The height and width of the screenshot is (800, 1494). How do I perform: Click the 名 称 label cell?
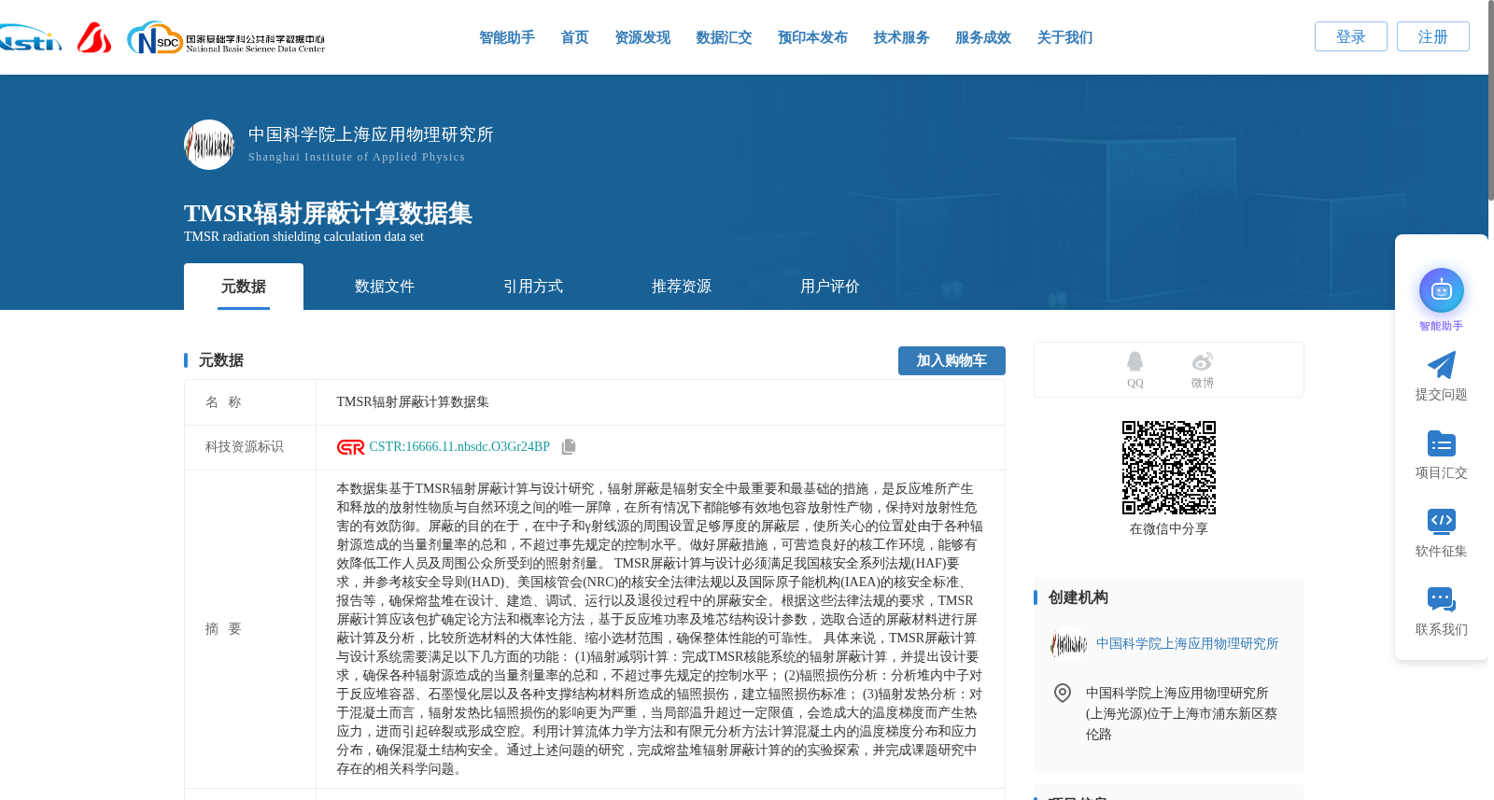pyautogui.click(x=250, y=402)
